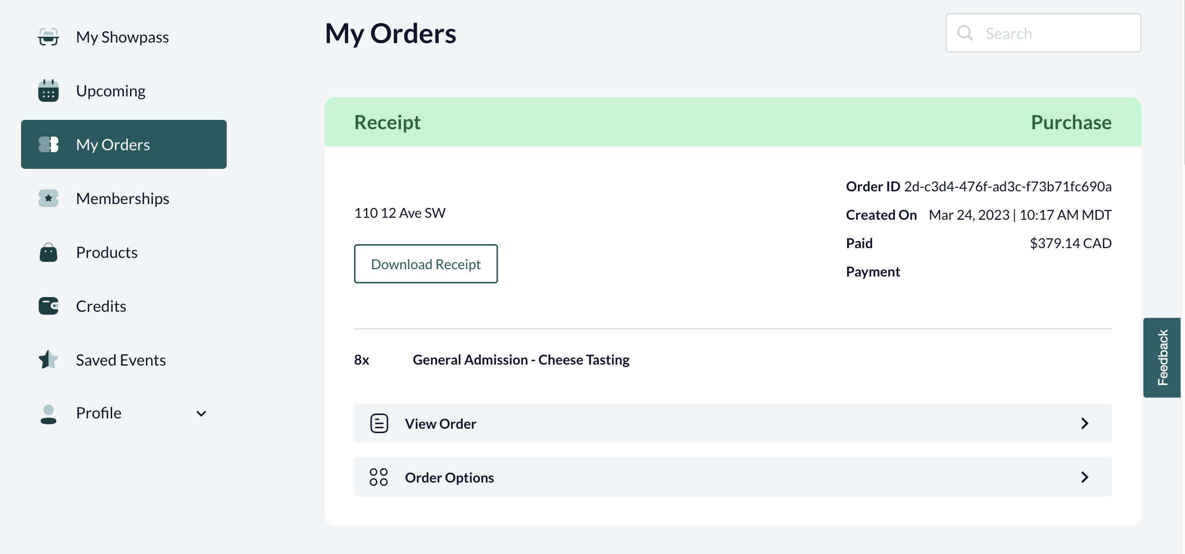Click the Upcoming calendar icon
This screenshot has width=1185, height=554.
click(x=48, y=91)
